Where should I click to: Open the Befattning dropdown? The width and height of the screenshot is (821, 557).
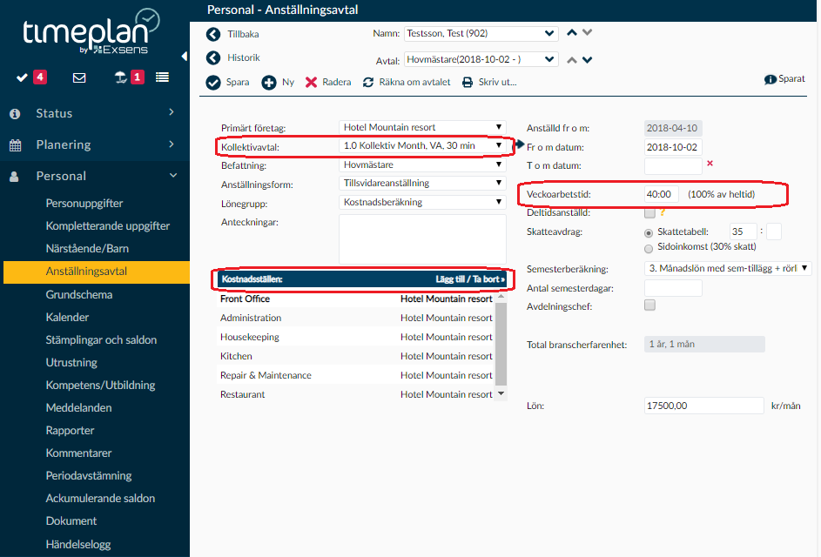coord(422,164)
